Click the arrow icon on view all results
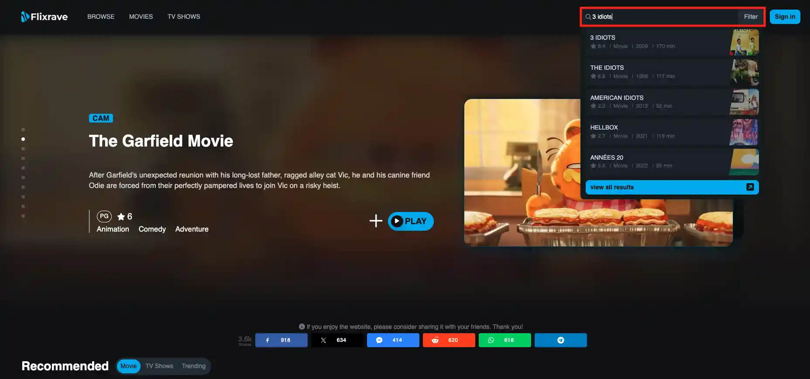The image size is (810, 379). 750,187
